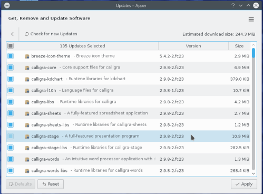The image size is (263, 194).
Task: Click calligra-libs package icon
Action: click(27, 102)
